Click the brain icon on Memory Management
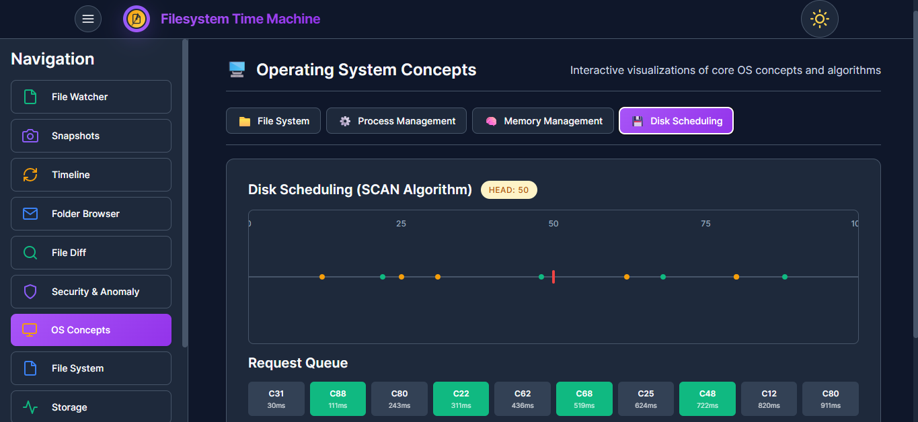Screen dimensions: 918x422 (492, 120)
